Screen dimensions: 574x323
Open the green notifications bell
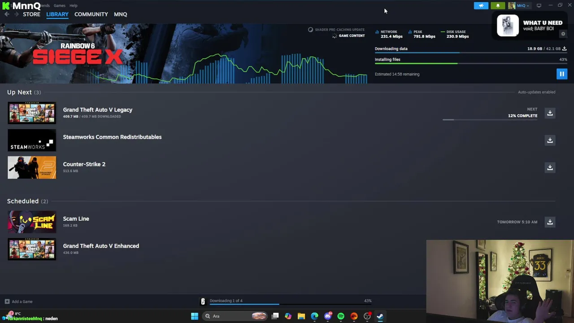click(498, 5)
